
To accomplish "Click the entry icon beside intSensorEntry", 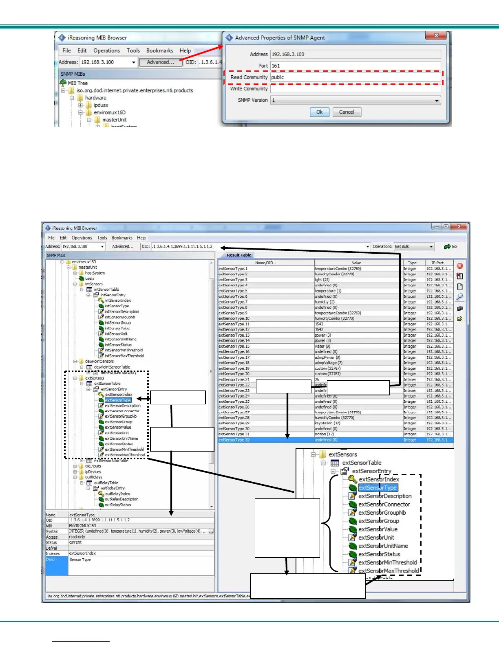I will pyautogui.click(x=96, y=295).
